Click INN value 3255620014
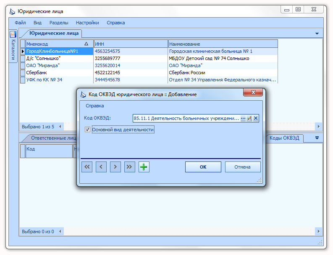Screen dimensions: 333x255 pyautogui.click(x=108, y=65)
